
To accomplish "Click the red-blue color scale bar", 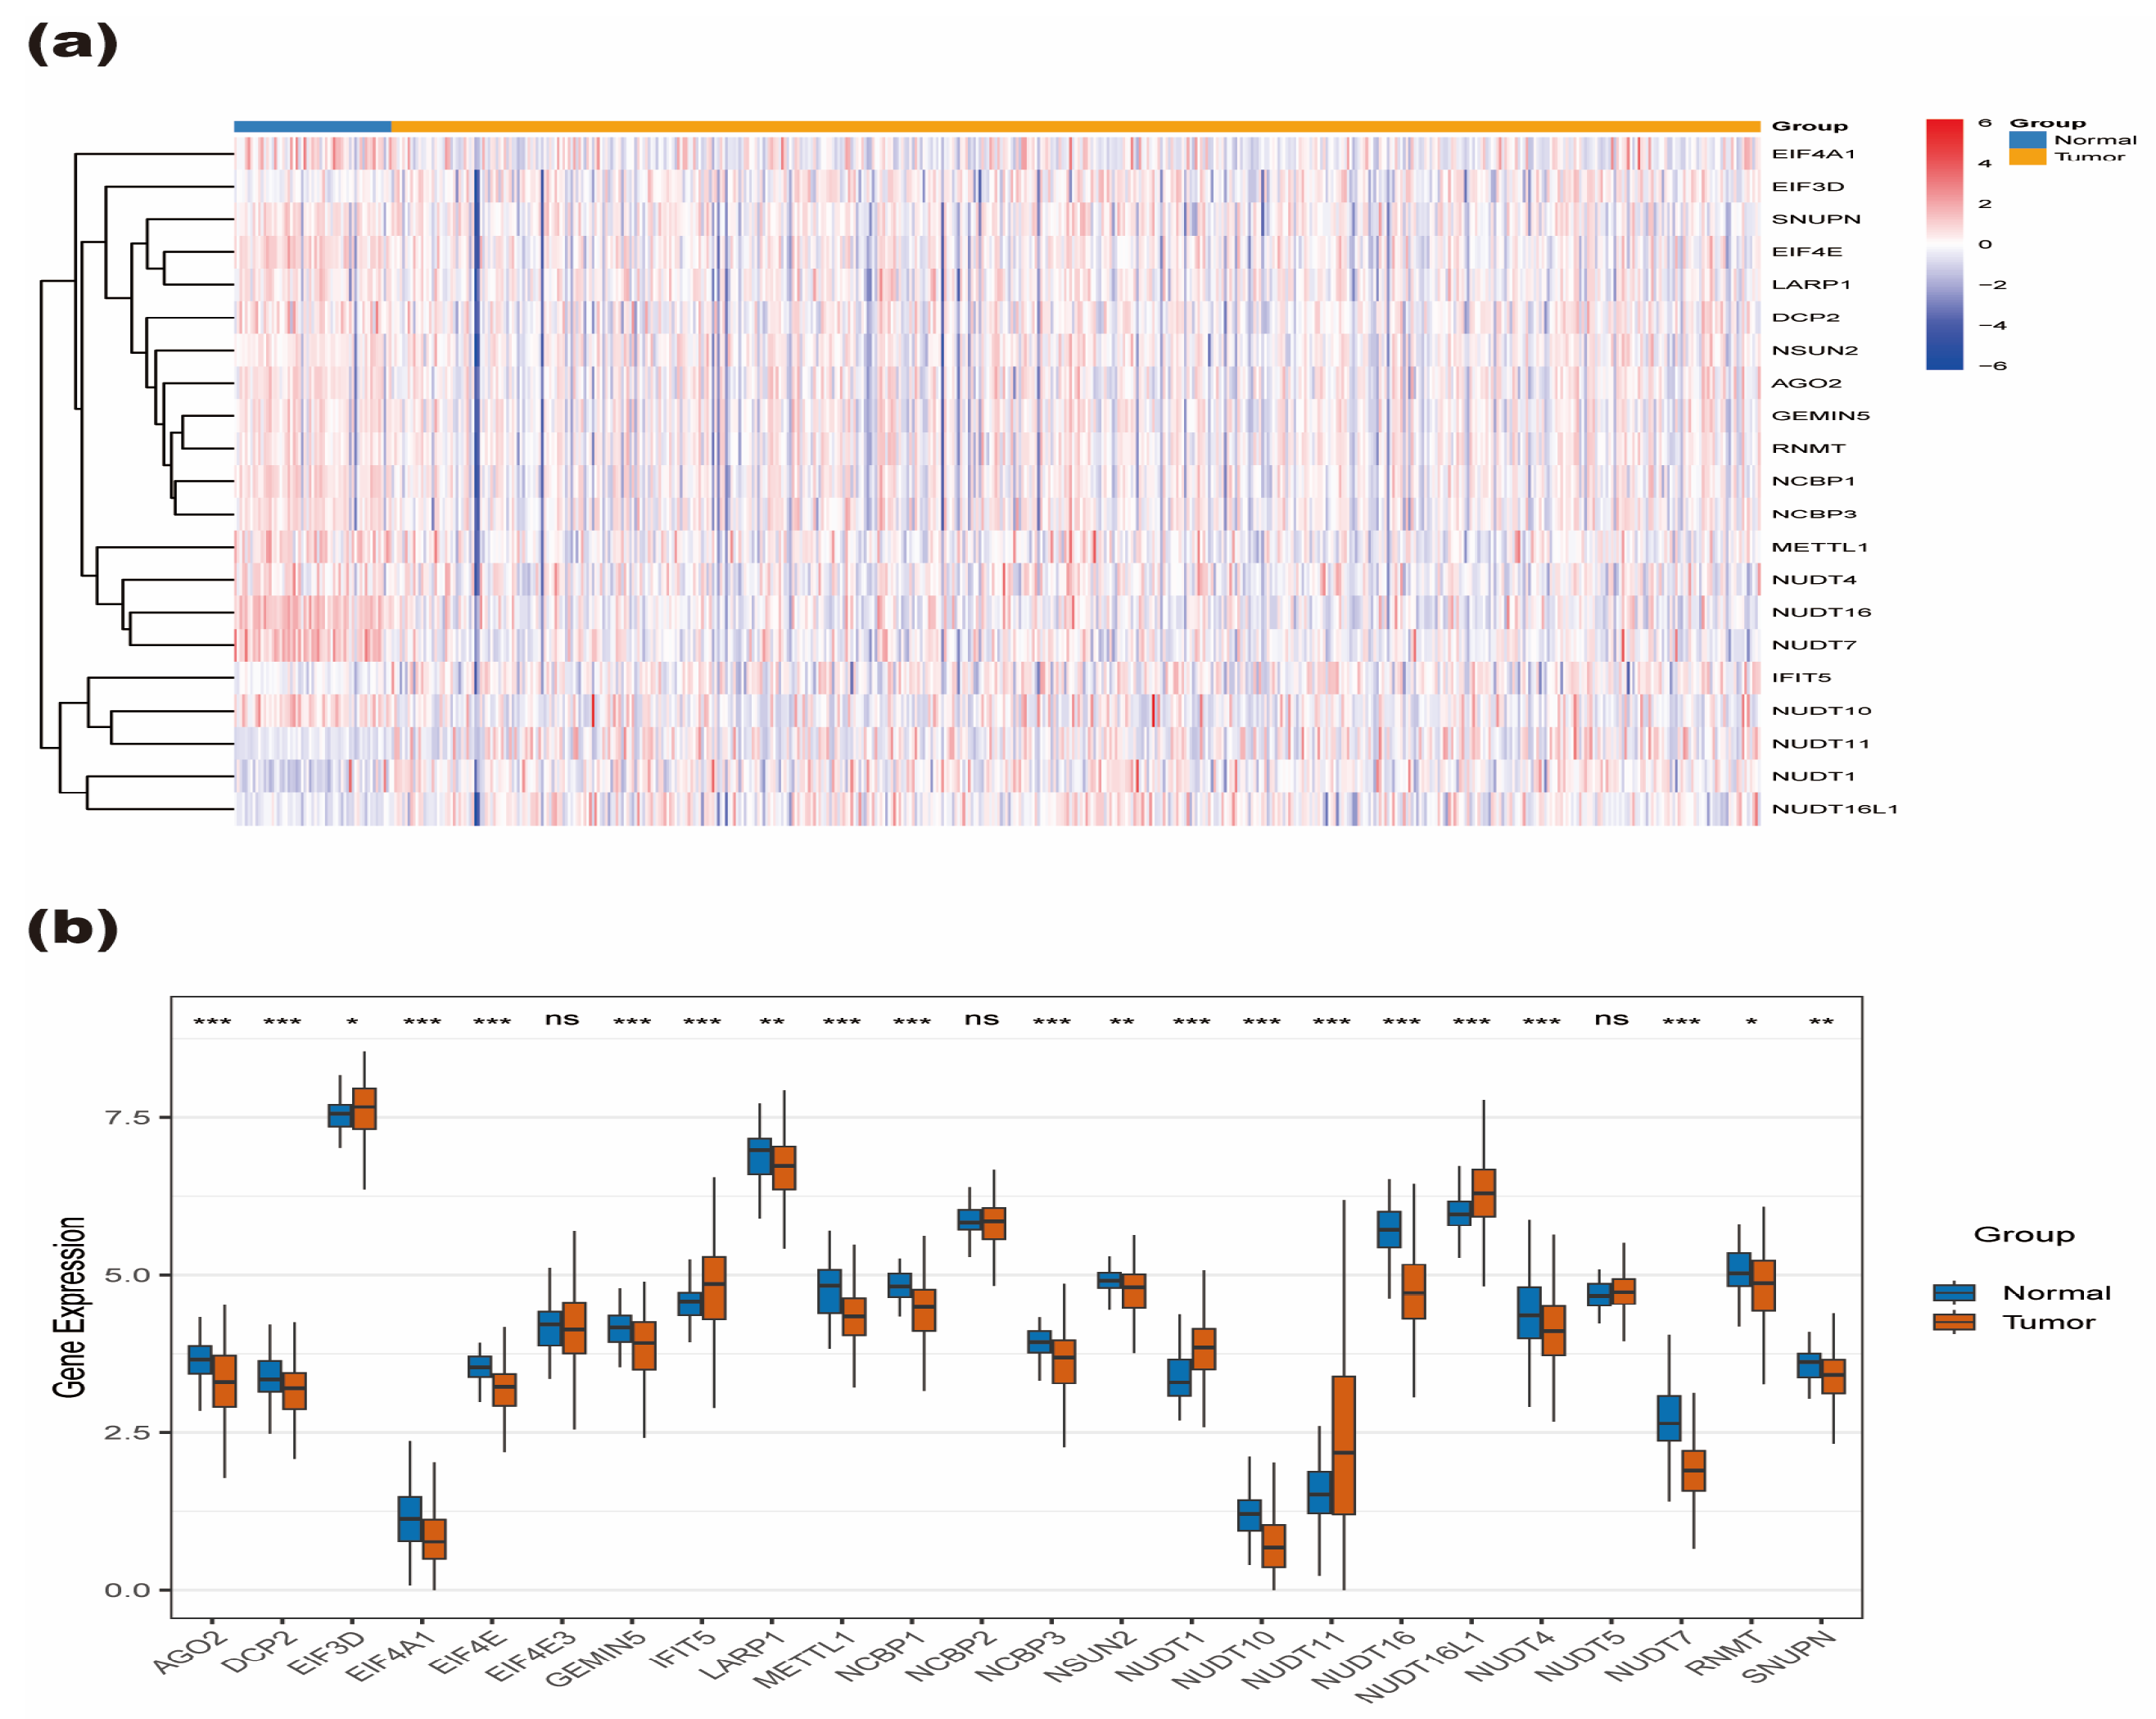I will coord(1944,244).
